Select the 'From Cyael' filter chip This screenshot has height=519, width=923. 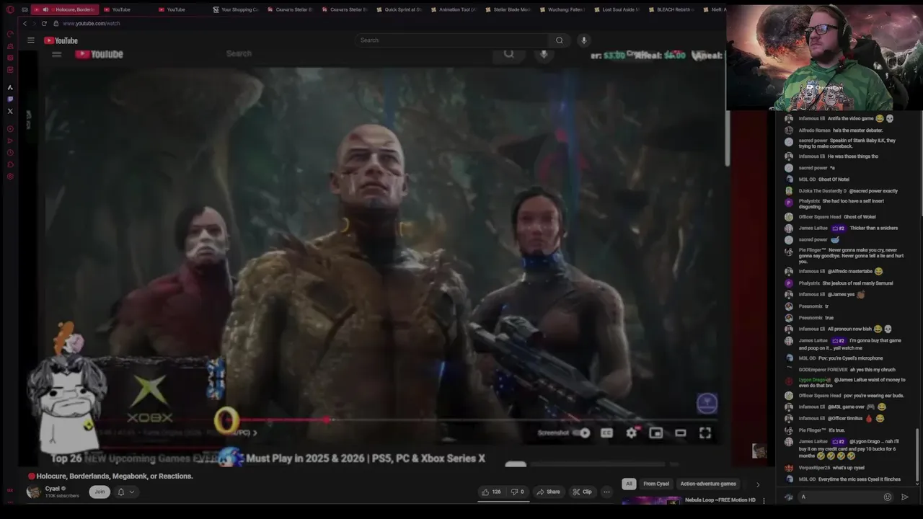click(656, 484)
